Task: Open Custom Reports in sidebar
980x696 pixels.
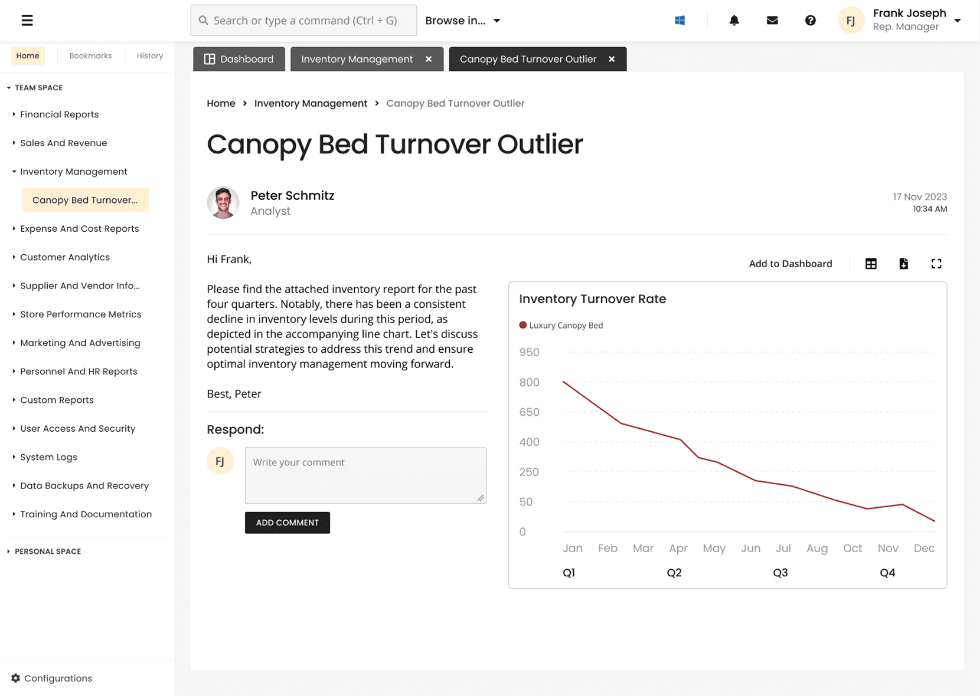Action: pyautogui.click(x=57, y=400)
